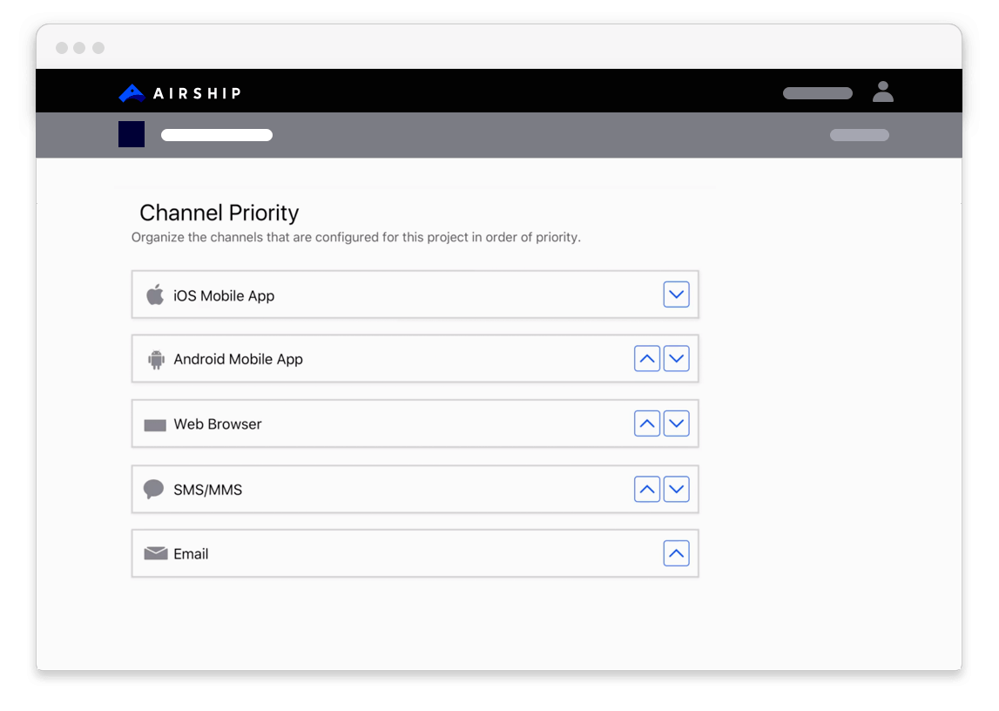Move Web Browser up in priority
The image size is (999, 711).
click(647, 423)
